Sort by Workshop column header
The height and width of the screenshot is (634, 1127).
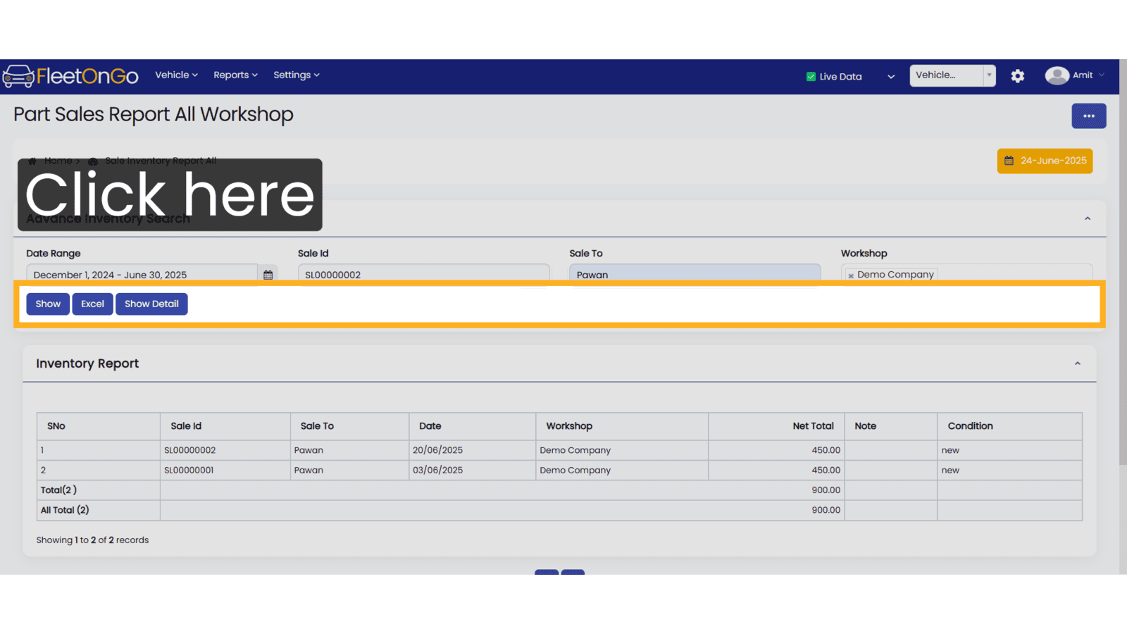(x=622, y=426)
